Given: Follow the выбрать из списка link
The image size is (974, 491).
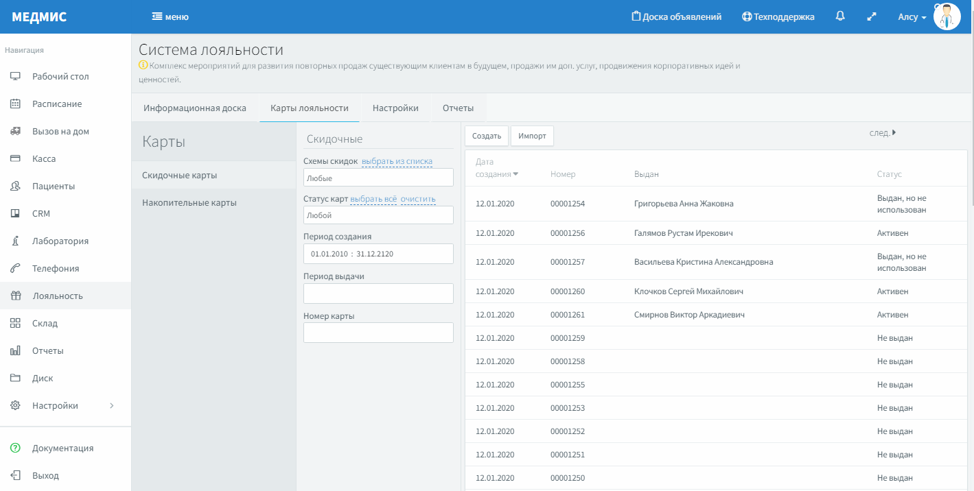Looking at the screenshot, I should (x=397, y=161).
